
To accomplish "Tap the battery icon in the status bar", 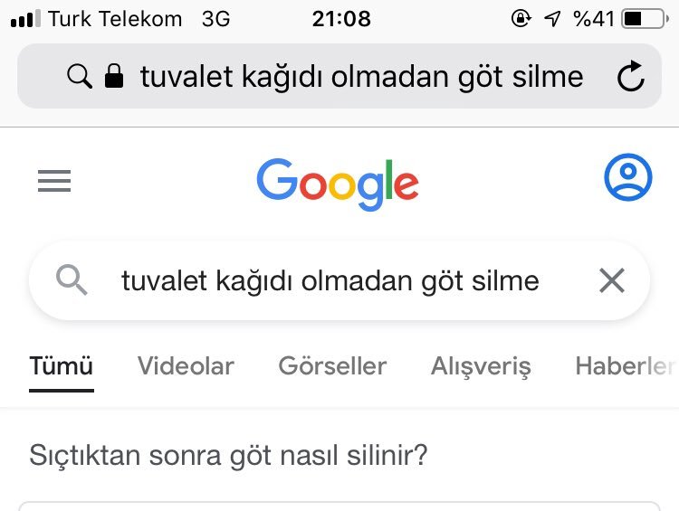I will 645,18.
